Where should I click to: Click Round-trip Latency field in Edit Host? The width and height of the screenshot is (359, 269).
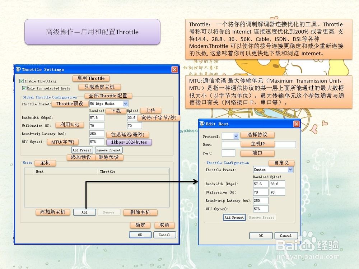[261, 200]
